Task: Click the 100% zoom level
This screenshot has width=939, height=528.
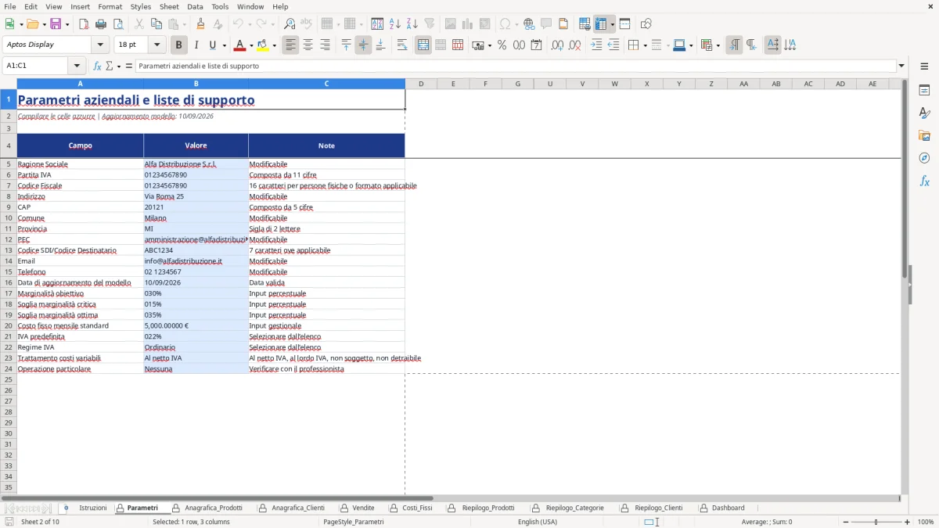Action: point(926,522)
